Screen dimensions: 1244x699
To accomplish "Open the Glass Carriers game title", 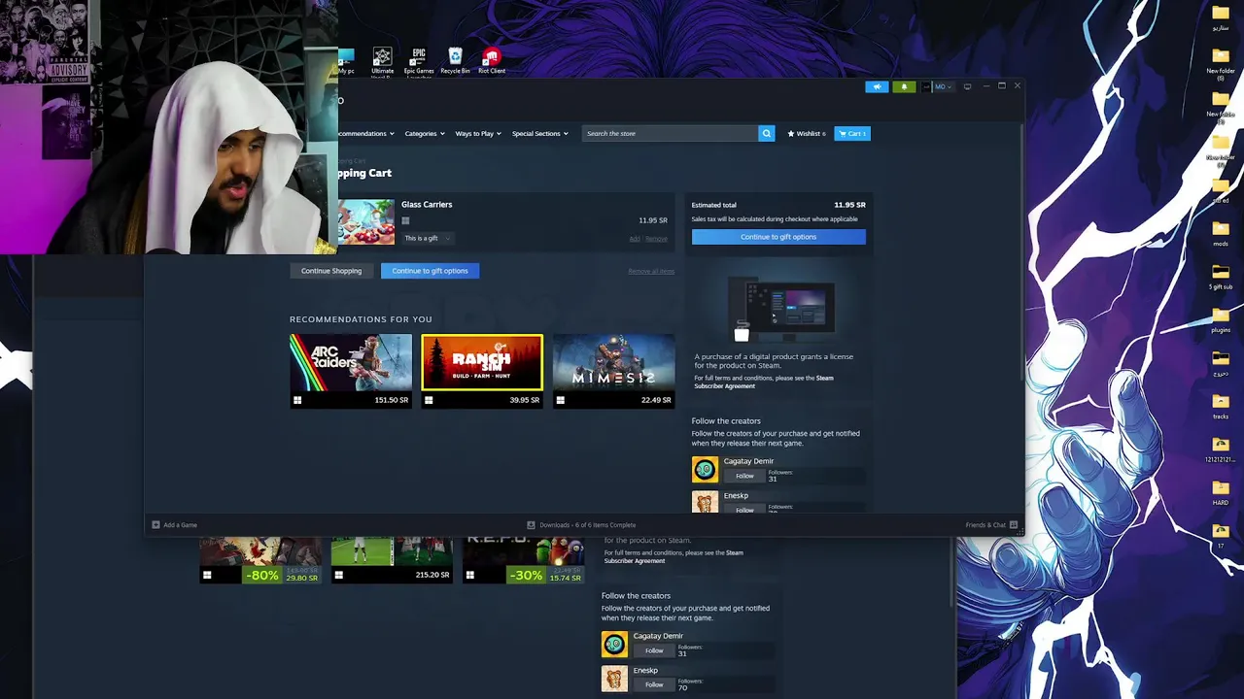I will (427, 204).
